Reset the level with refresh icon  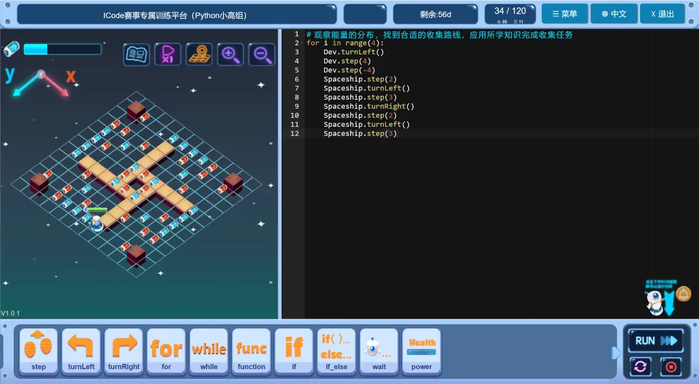[x=641, y=367]
